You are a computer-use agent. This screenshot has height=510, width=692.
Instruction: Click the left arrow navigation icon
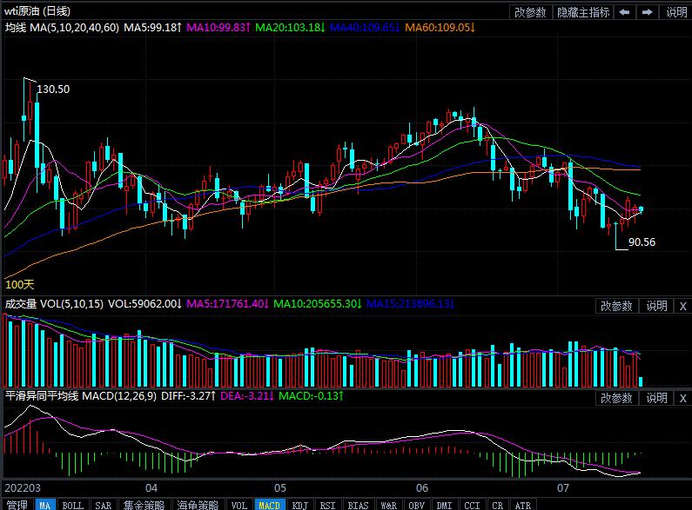625,12
